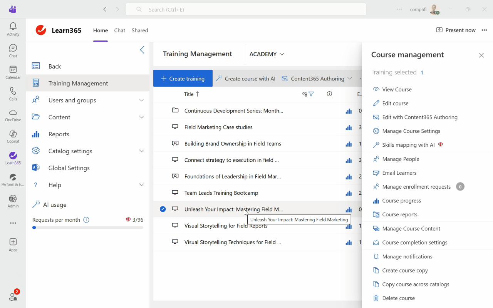Open Course progress from Course management panel
Image resolution: width=493 pixels, height=308 pixels.
click(402, 200)
